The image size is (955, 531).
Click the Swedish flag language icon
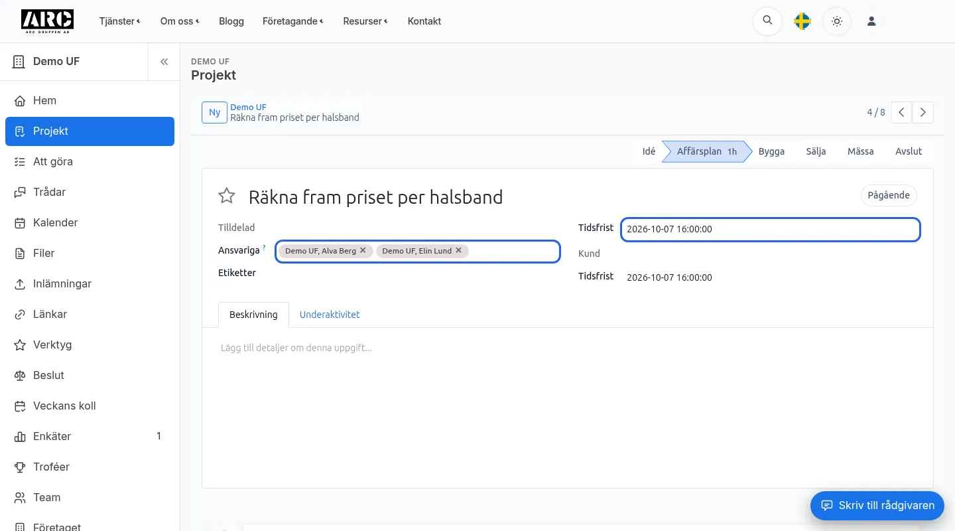pyautogui.click(x=802, y=21)
